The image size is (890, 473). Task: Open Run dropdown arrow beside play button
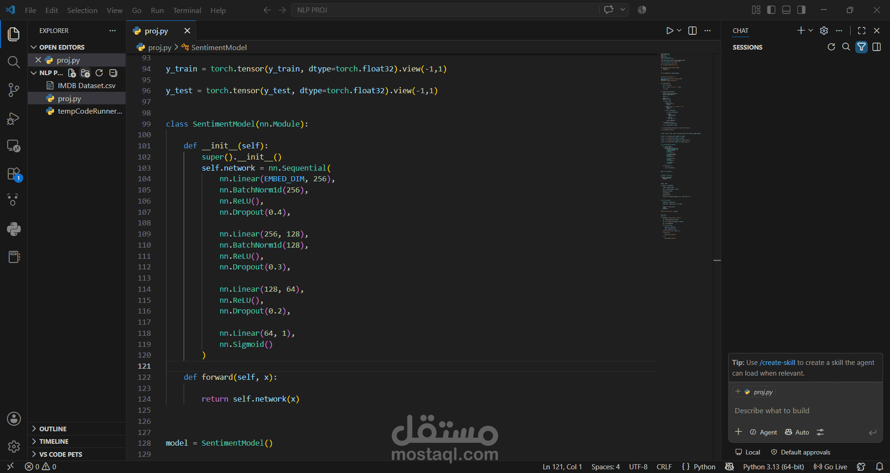click(679, 31)
